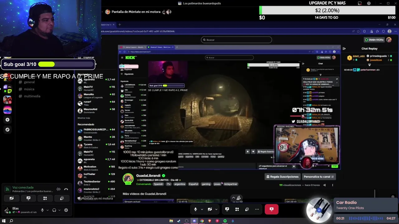Open more options ellipsis in call bar
399x224 pixels.
pyautogui.click(x=257, y=209)
